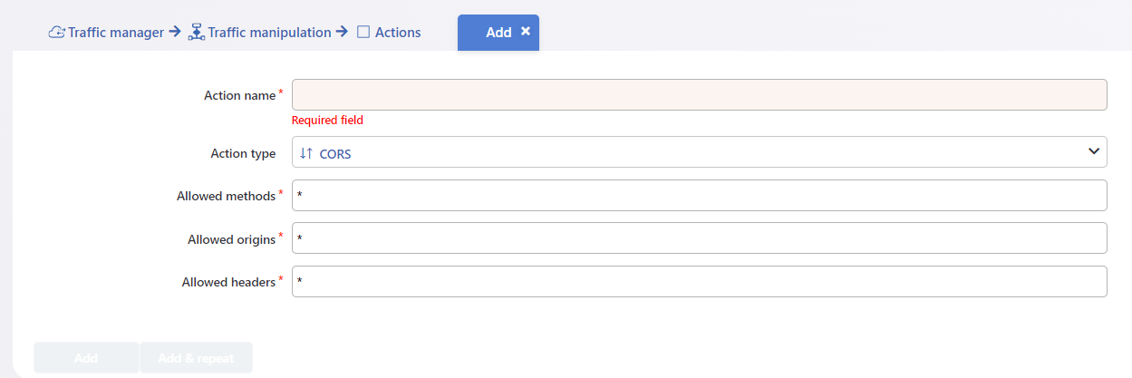The image size is (1132, 378).
Task: Close the Add tab with the X
Action: 526,31
